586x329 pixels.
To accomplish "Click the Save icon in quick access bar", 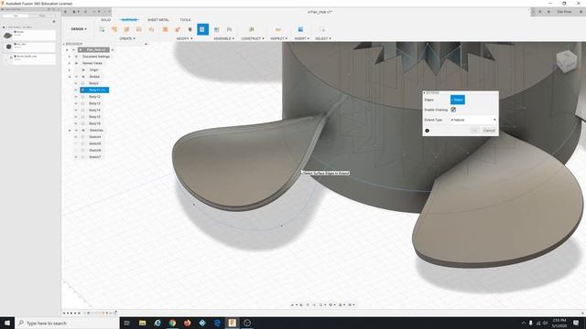I will pyautogui.click(x=85, y=12).
